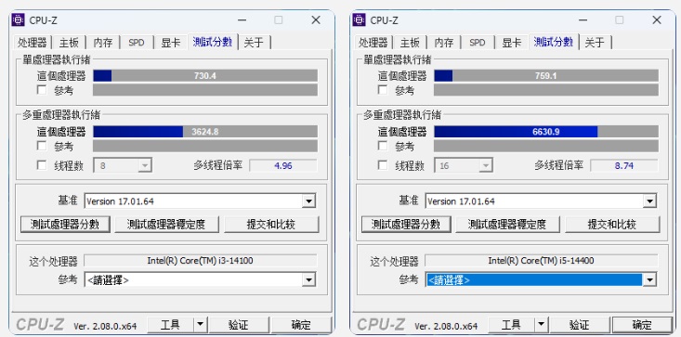Viewport: 681px width, 337px height.
Task: Tick 线程数 checkbox in left window
Action: (x=42, y=165)
